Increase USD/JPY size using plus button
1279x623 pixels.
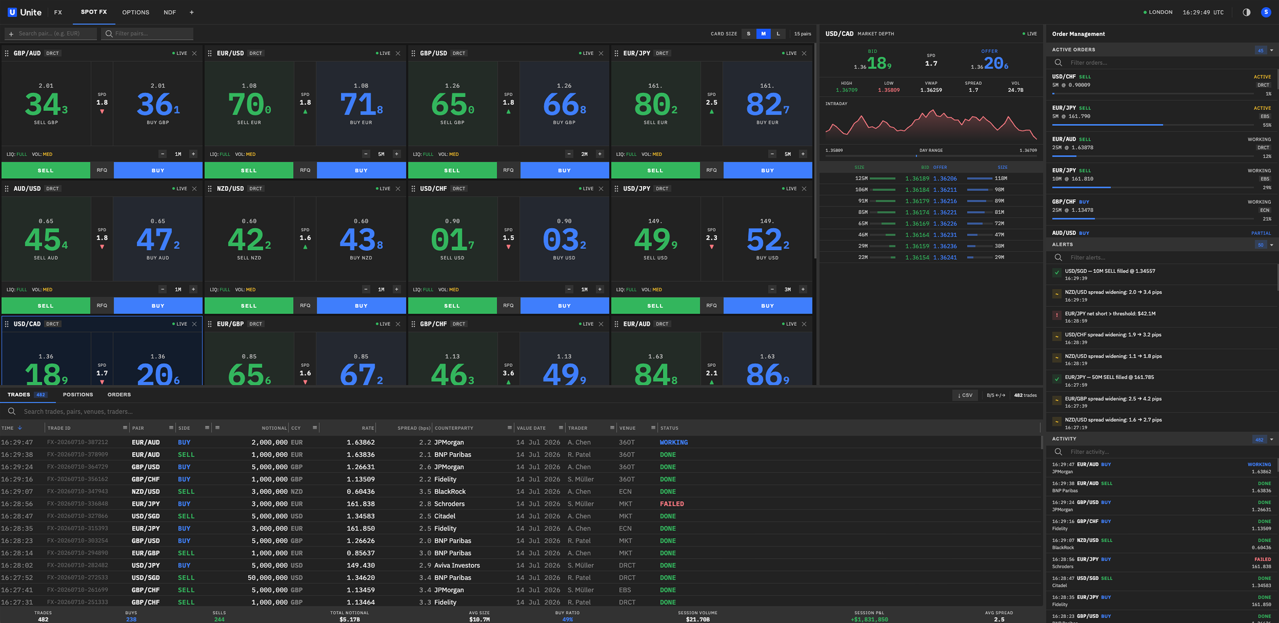[803, 290]
